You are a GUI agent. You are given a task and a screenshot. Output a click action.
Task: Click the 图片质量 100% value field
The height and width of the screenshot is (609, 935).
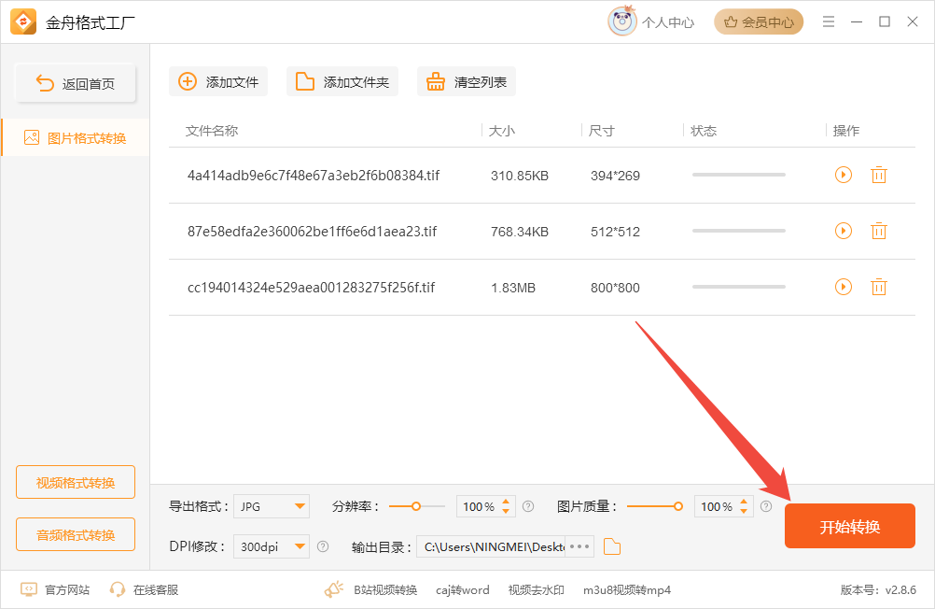point(717,506)
